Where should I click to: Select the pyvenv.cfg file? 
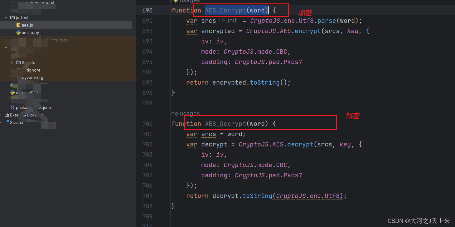coord(33,77)
